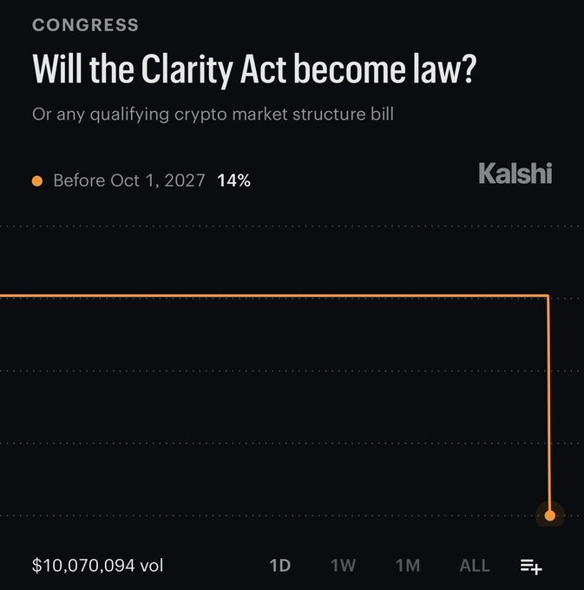Open the add-to-list icon beside ALL

(531, 567)
